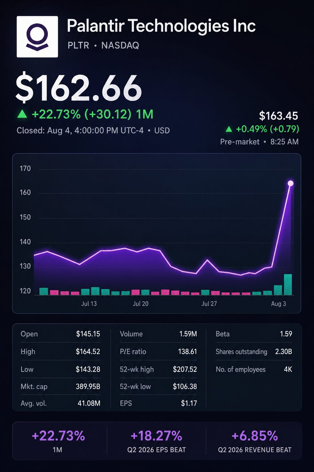Click the EPS value $1.17
This screenshot has height=472, width=314.
pyautogui.click(x=189, y=403)
